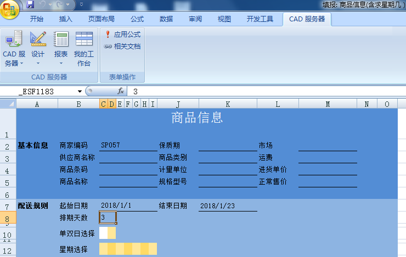Select the 起始日期 cell showing 2018/1/1
The width and height of the screenshot is (406, 257).
click(x=128, y=206)
